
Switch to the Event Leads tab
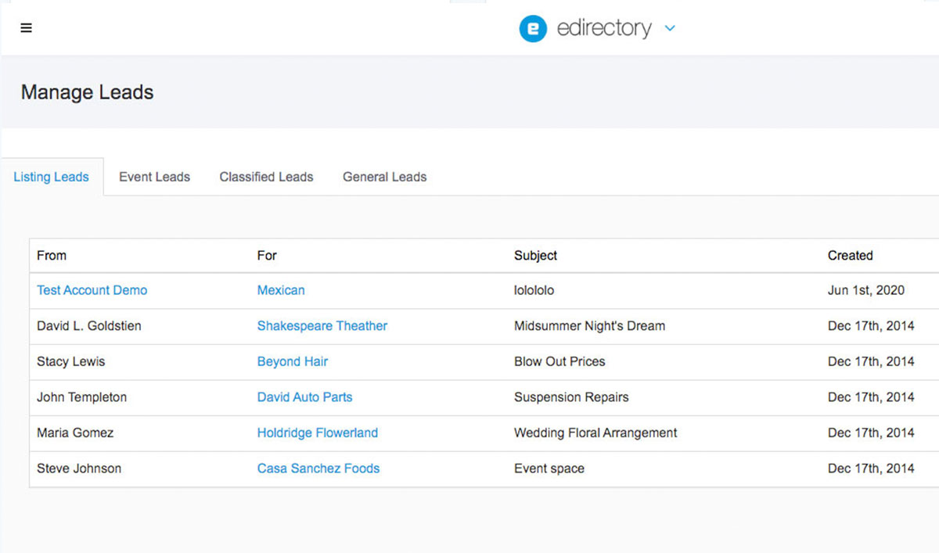pos(154,177)
